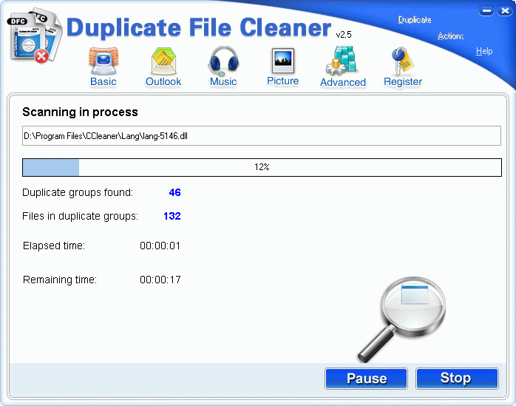Open the Duplicate menu
Viewport: 516px width, 406px height.
[415, 20]
